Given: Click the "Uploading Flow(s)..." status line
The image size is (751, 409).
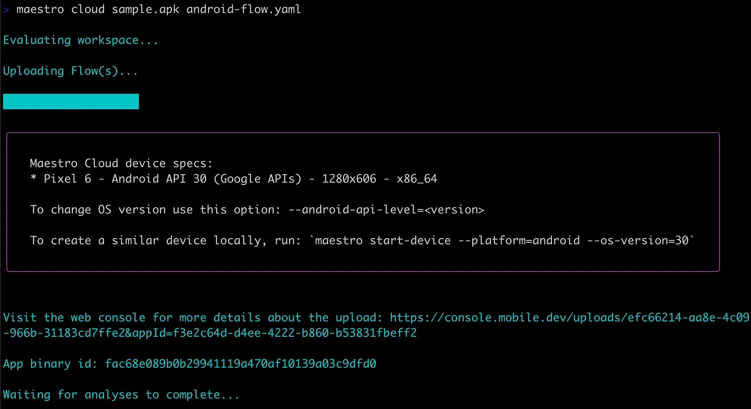Looking at the screenshot, I should tap(70, 71).
